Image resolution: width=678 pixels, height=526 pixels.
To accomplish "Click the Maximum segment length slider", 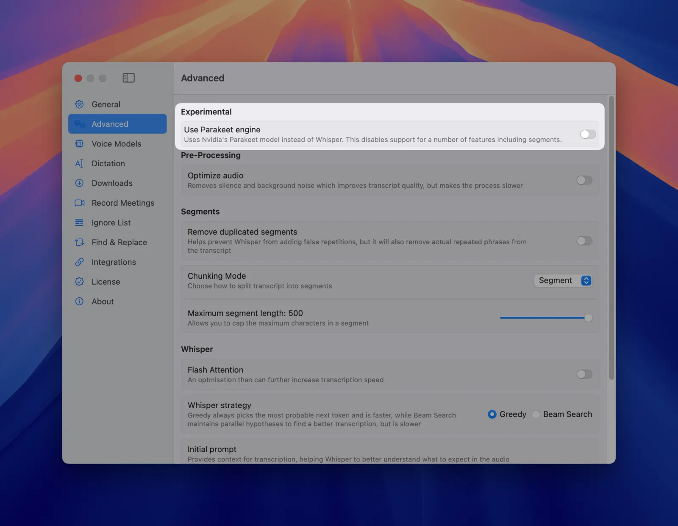I will coord(546,318).
